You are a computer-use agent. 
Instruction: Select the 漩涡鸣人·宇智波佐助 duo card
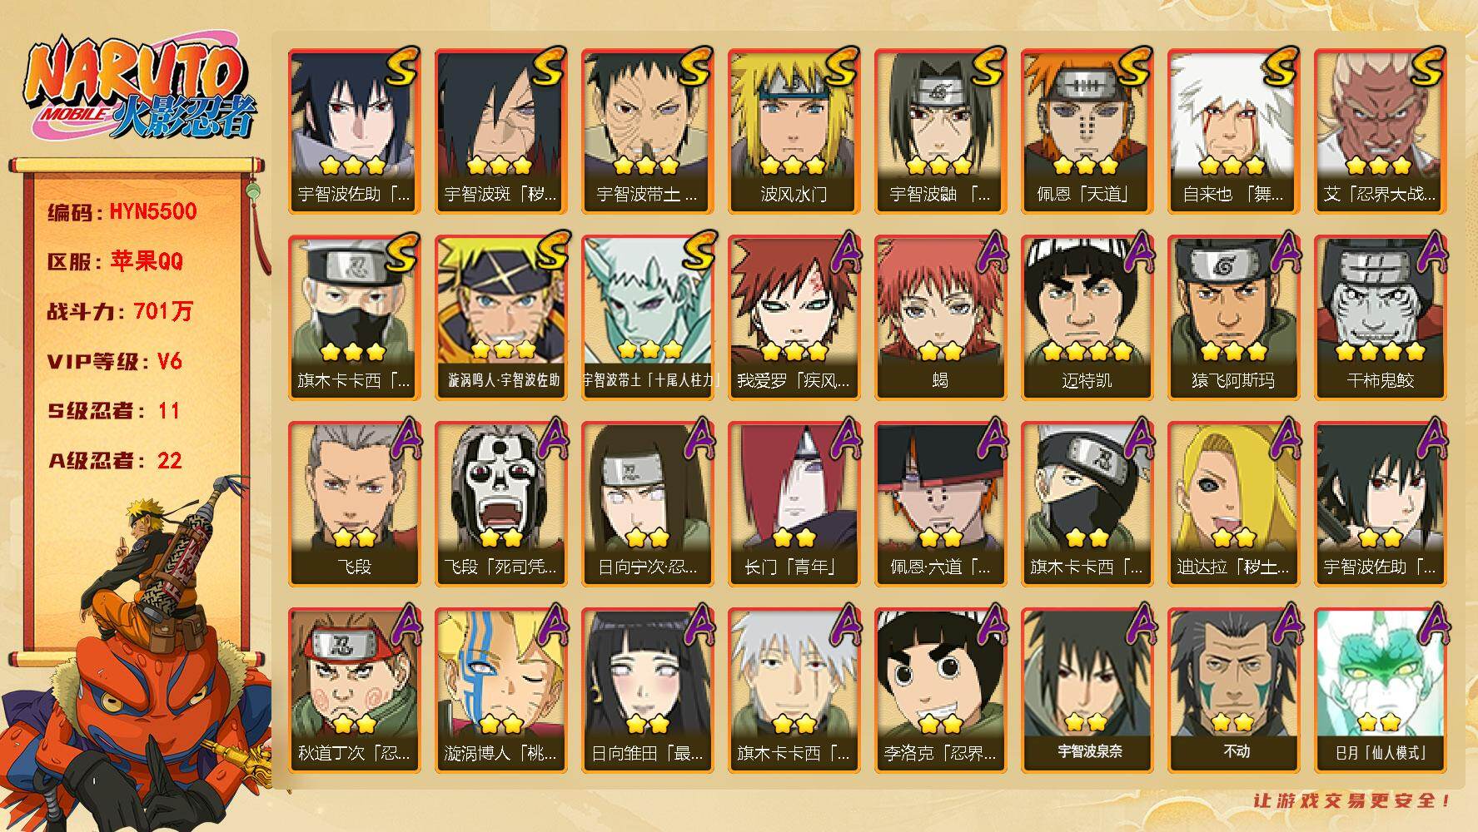click(500, 317)
